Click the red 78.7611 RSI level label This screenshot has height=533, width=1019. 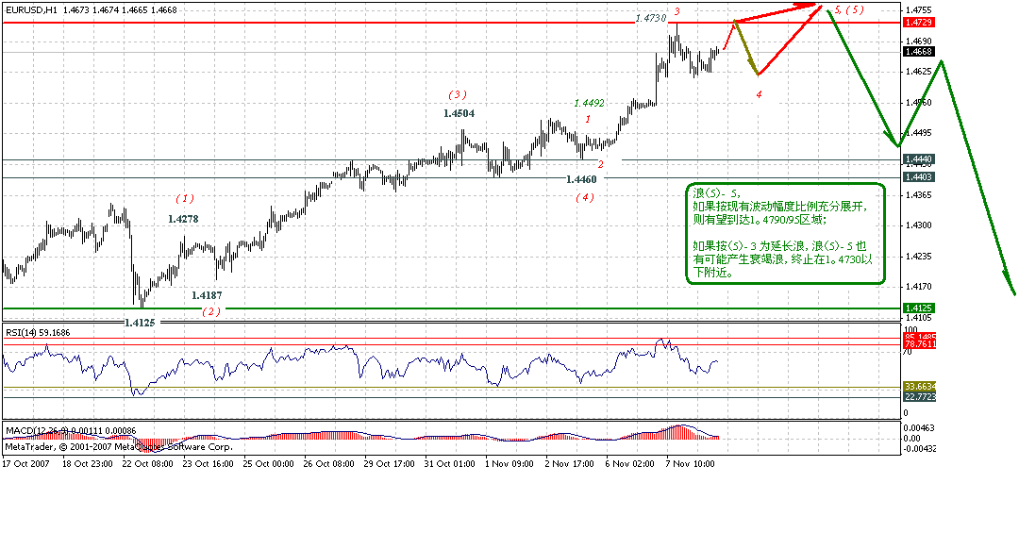(919, 343)
